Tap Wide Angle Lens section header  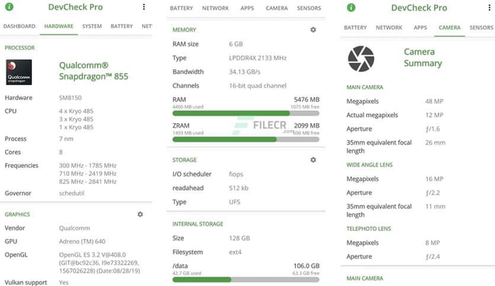click(x=369, y=165)
